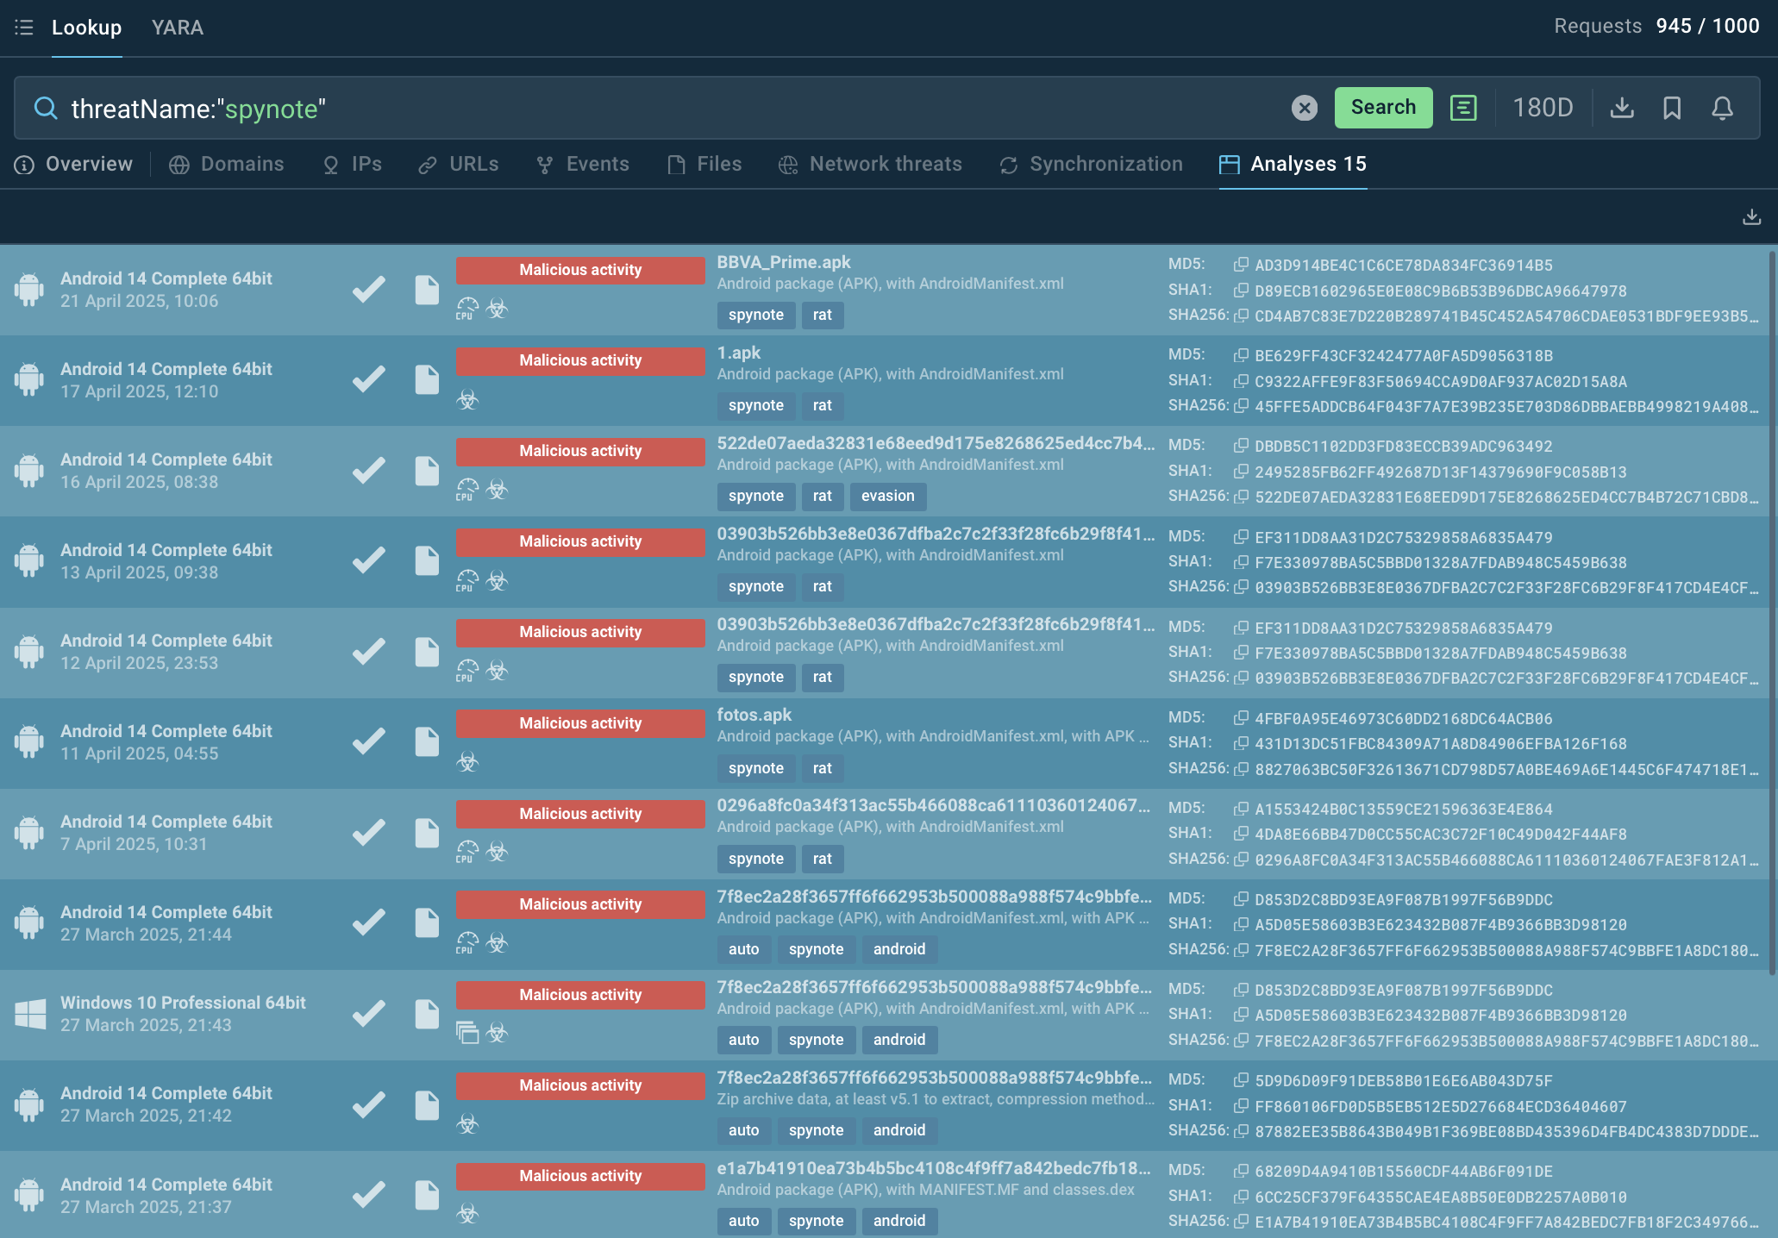
Task: Click the download icon in the search bar
Action: pyautogui.click(x=1622, y=108)
